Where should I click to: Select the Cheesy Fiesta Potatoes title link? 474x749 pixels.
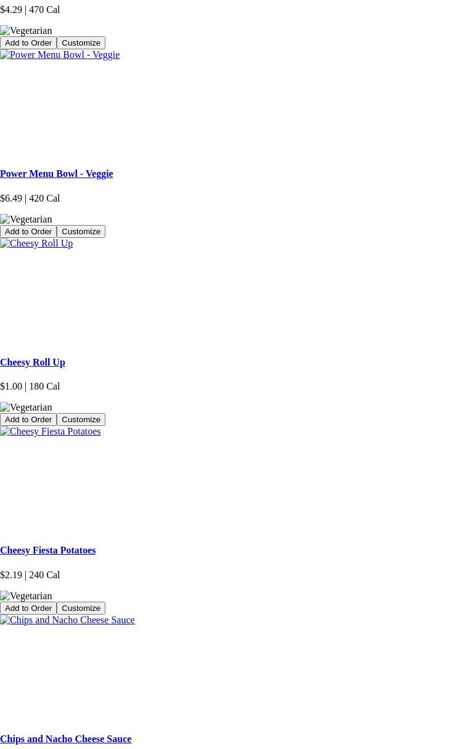click(x=47, y=550)
